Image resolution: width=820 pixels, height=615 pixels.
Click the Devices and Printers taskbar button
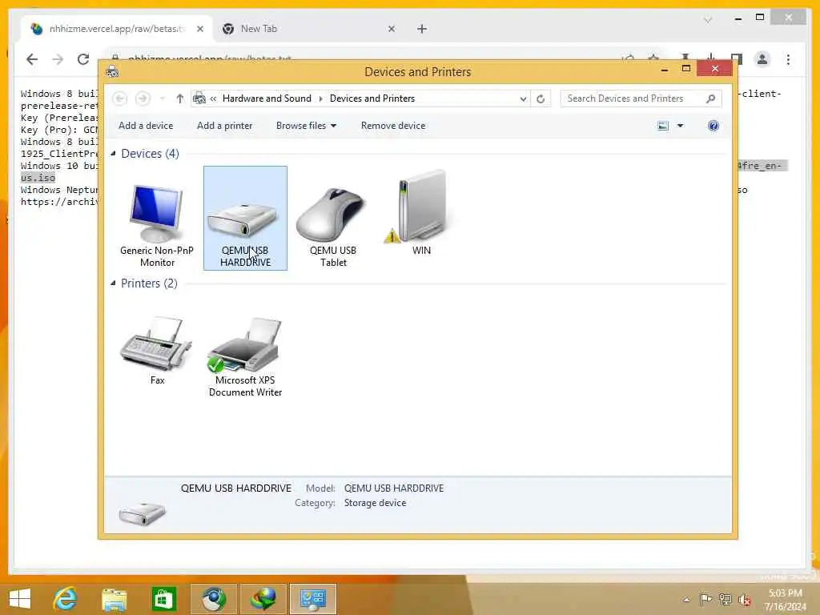(313, 598)
